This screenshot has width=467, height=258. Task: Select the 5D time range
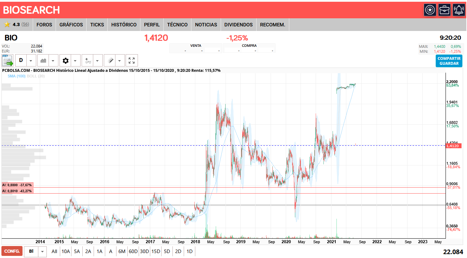[167, 251]
